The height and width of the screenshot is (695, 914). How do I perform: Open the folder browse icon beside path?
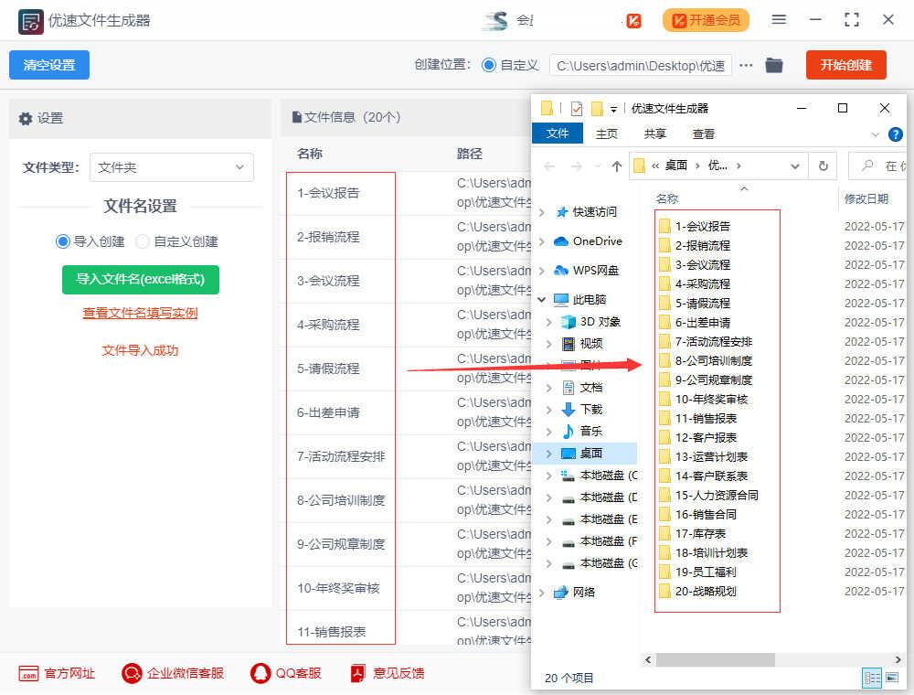tap(773, 65)
